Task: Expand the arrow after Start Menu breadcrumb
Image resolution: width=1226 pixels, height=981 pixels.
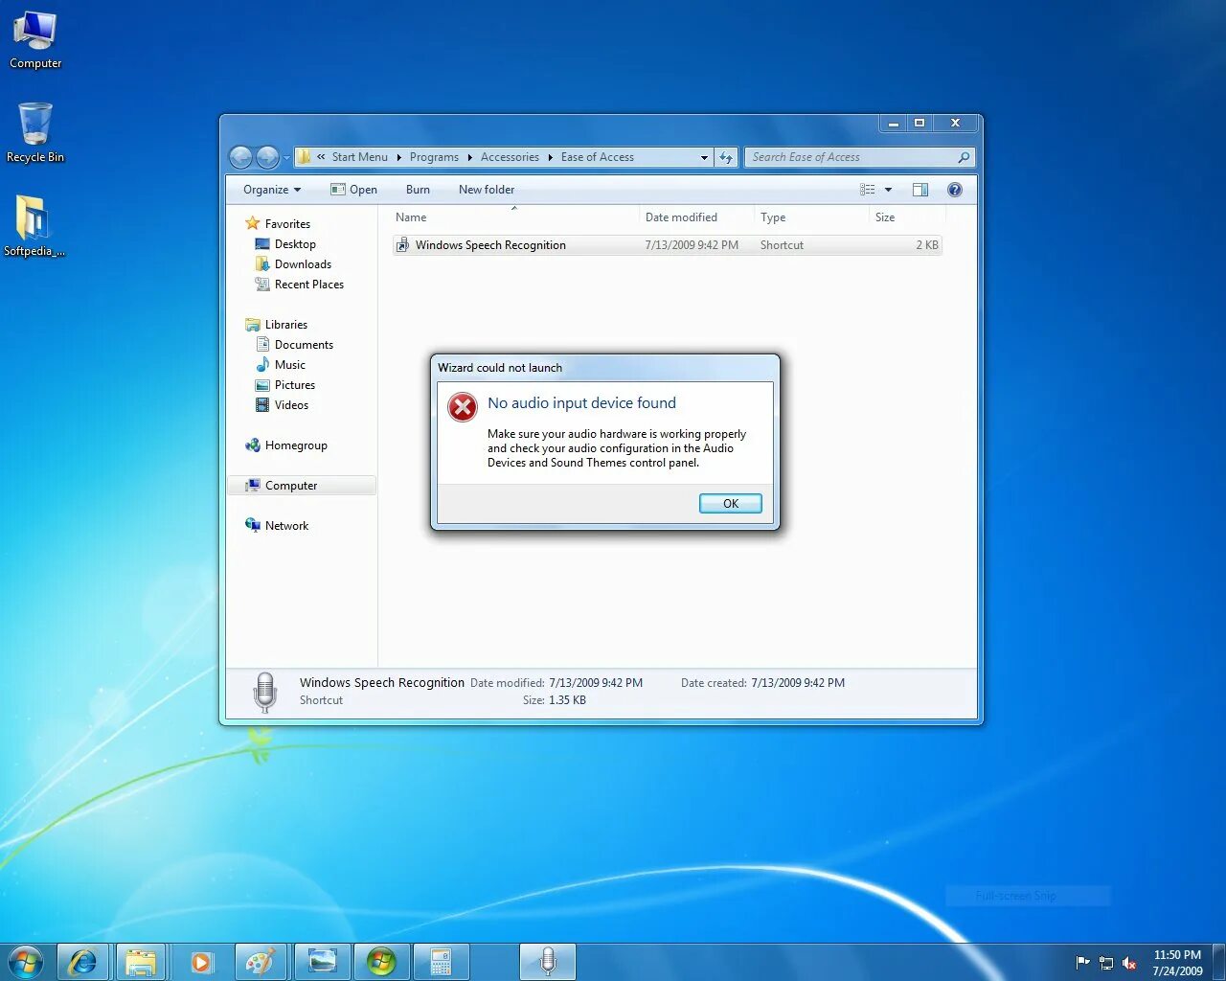Action: pos(398,157)
